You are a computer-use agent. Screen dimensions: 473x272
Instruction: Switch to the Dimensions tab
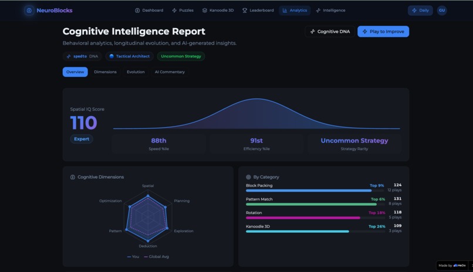(105, 72)
